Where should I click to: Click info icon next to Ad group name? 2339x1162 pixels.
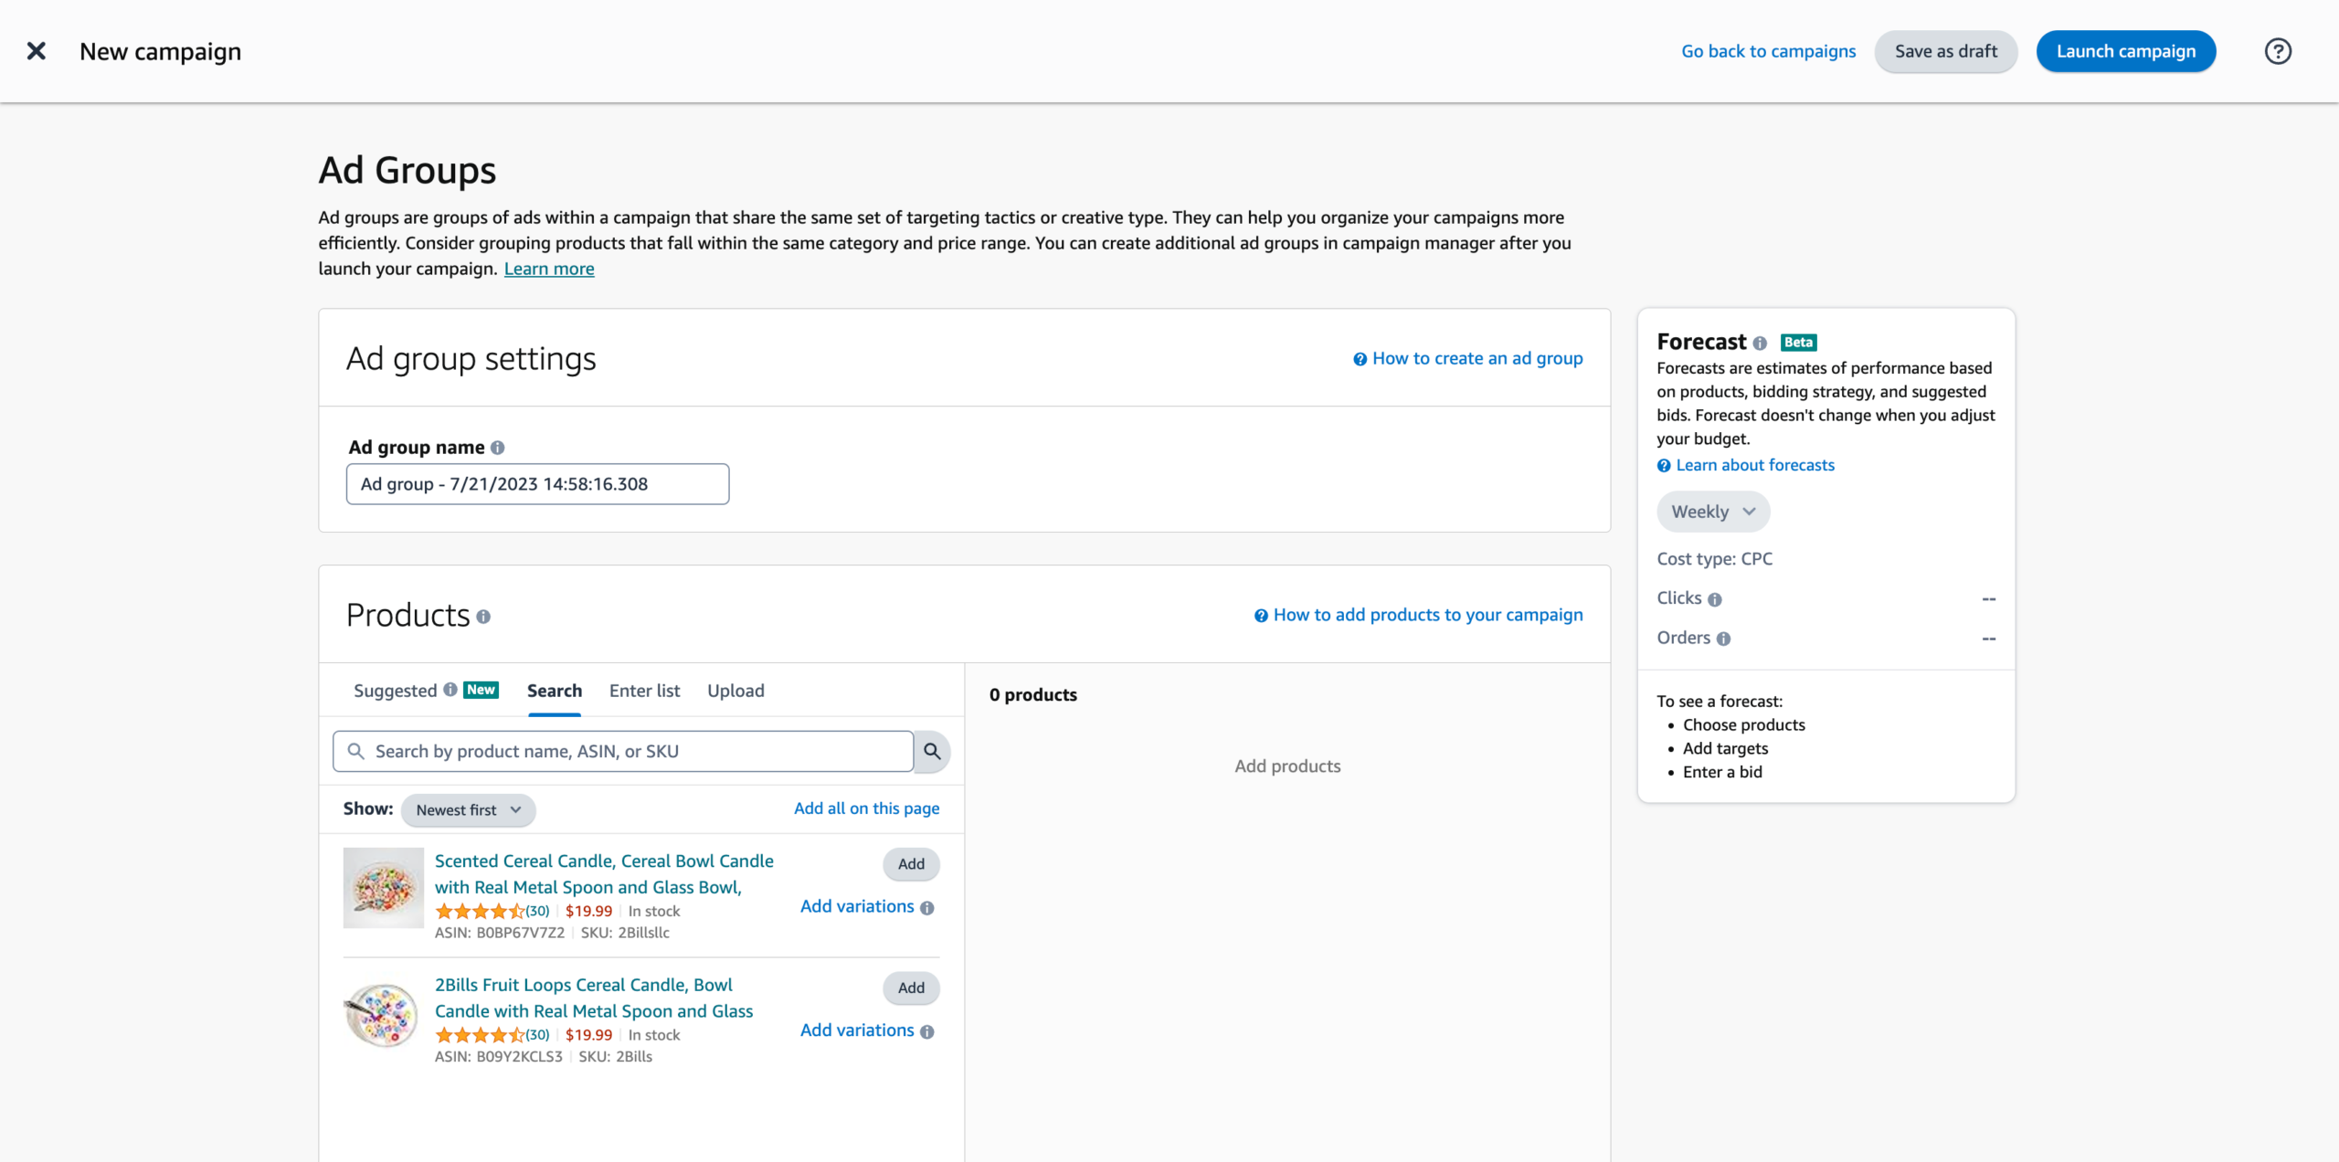point(498,448)
